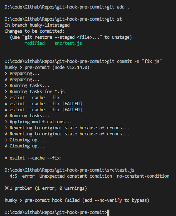Screen dimensions: 176x216
Task: Click the checkmark before "Reverting to original state"
Action: [6, 134]
